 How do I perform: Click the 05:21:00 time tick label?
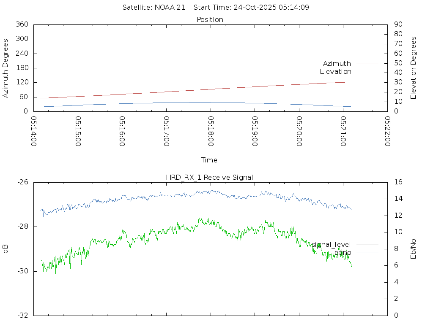343,131
